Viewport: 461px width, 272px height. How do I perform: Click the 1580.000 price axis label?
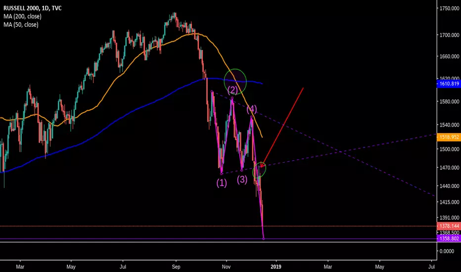pos(449,101)
